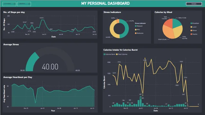This screenshot has width=205, height=115.
Task: Select Breakfast legend item in Calories by Meal
Action: pos(195,23)
